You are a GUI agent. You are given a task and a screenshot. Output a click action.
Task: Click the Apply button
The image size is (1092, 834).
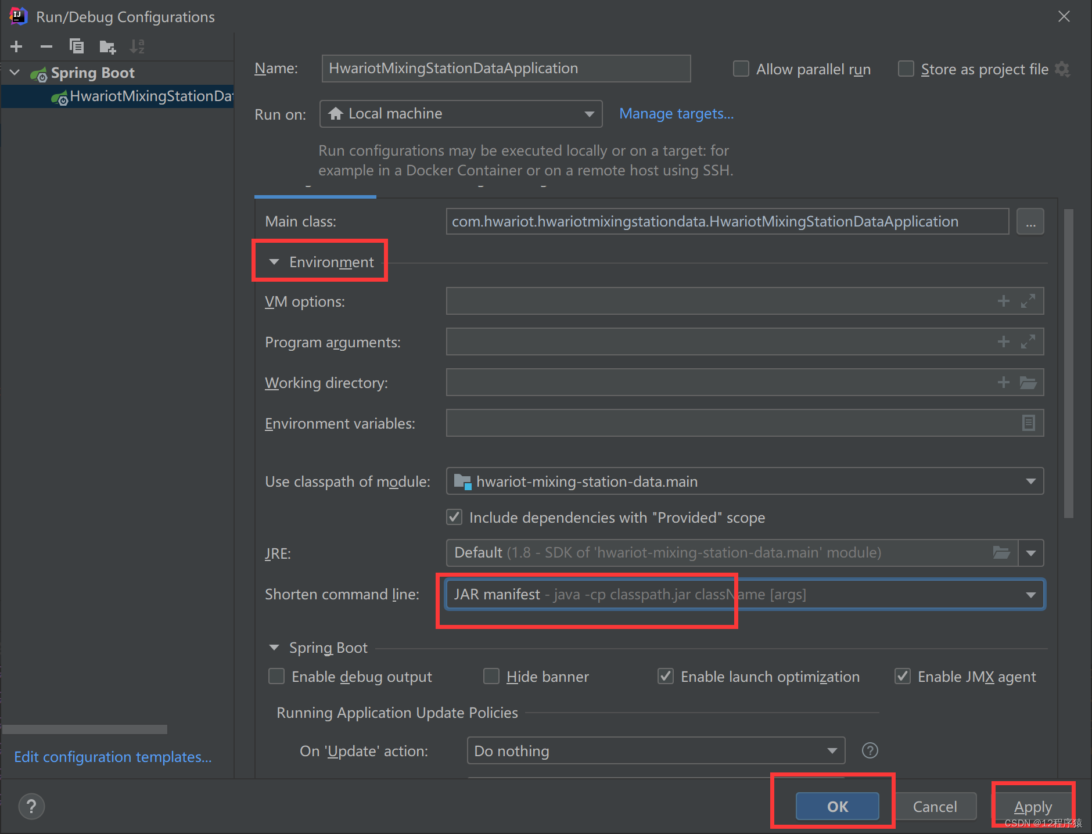1033,806
